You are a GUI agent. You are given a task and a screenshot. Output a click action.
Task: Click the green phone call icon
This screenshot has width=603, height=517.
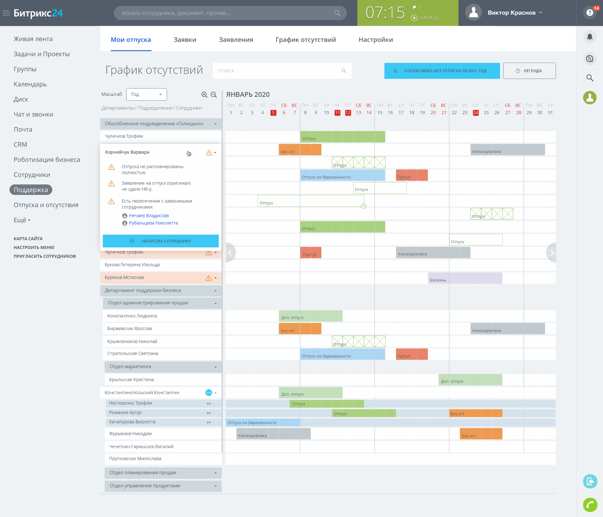tap(590, 505)
